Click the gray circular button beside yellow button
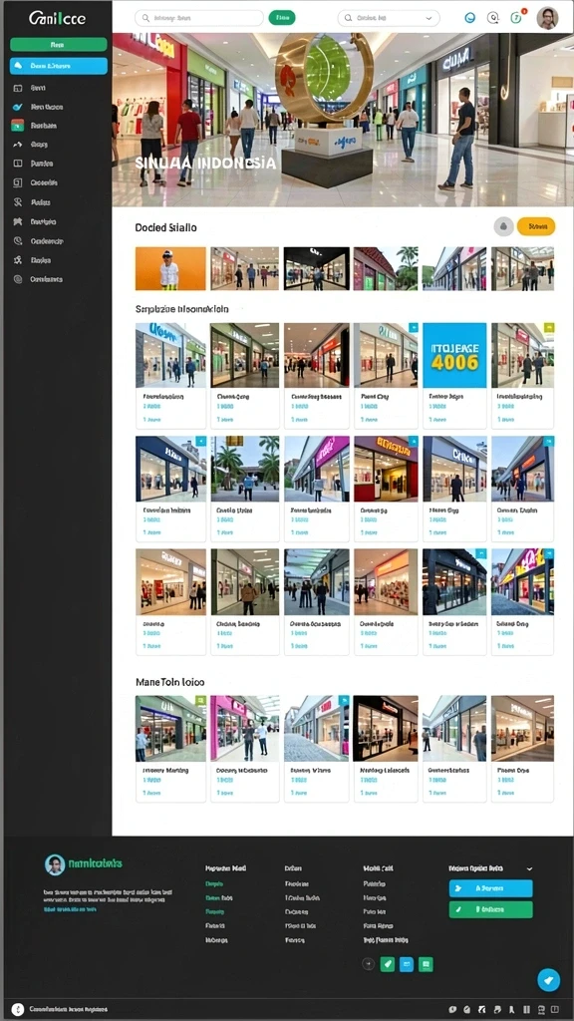 pos(503,226)
